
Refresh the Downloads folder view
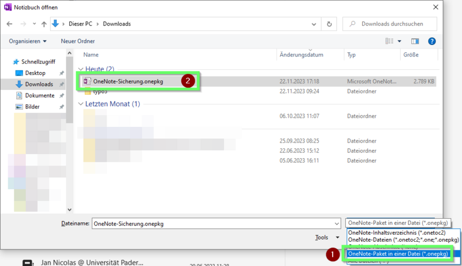coord(329,24)
